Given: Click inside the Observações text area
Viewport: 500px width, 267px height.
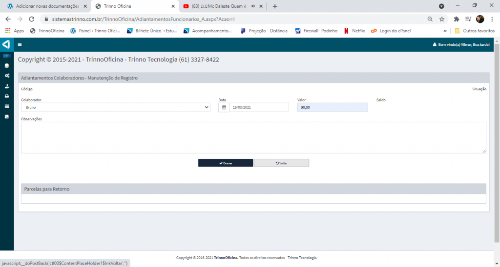Looking at the screenshot, I should click(253, 137).
